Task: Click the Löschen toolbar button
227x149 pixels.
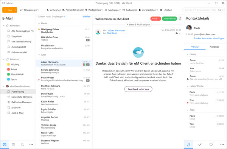Action: (166, 10)
